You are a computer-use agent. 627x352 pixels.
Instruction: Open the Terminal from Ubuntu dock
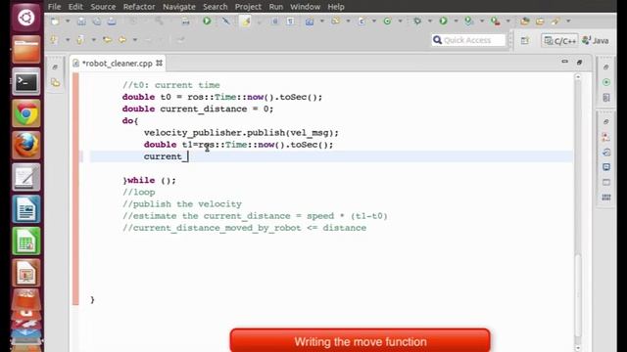click(26, 82)
